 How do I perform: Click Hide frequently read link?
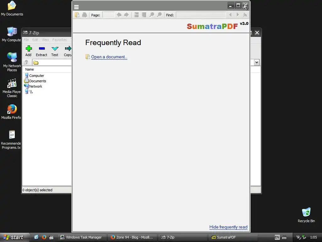[228, 227]
